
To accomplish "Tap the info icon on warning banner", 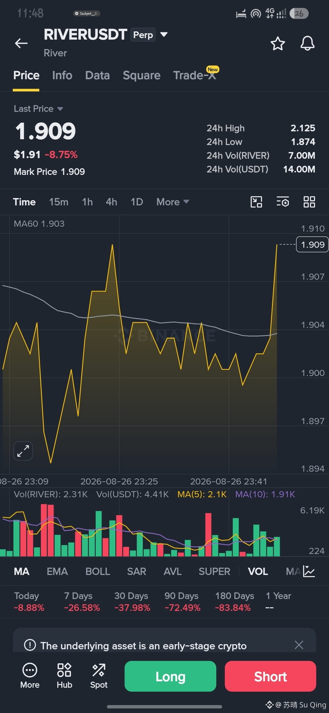I will (x=30, y=645).
